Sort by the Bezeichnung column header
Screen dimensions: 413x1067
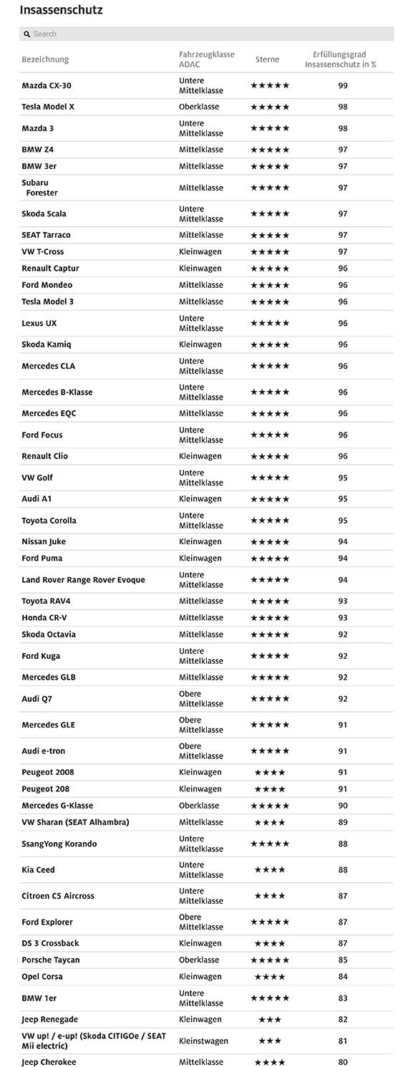(x=45, y=59)
